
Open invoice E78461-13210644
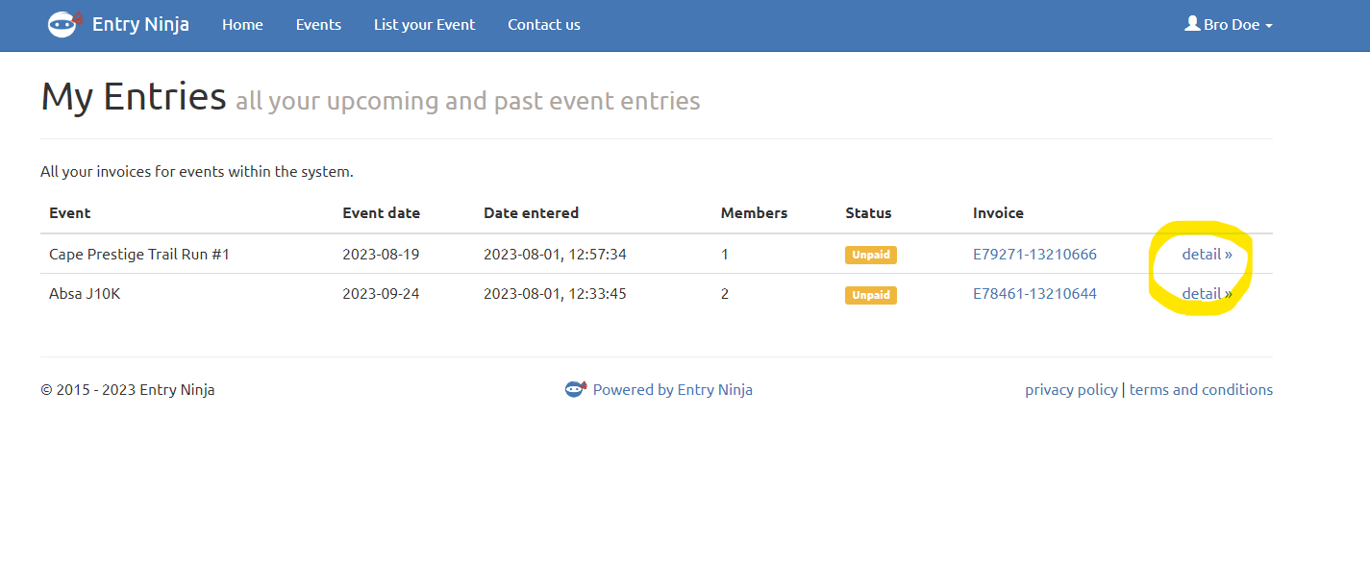tap(1034, 294)
